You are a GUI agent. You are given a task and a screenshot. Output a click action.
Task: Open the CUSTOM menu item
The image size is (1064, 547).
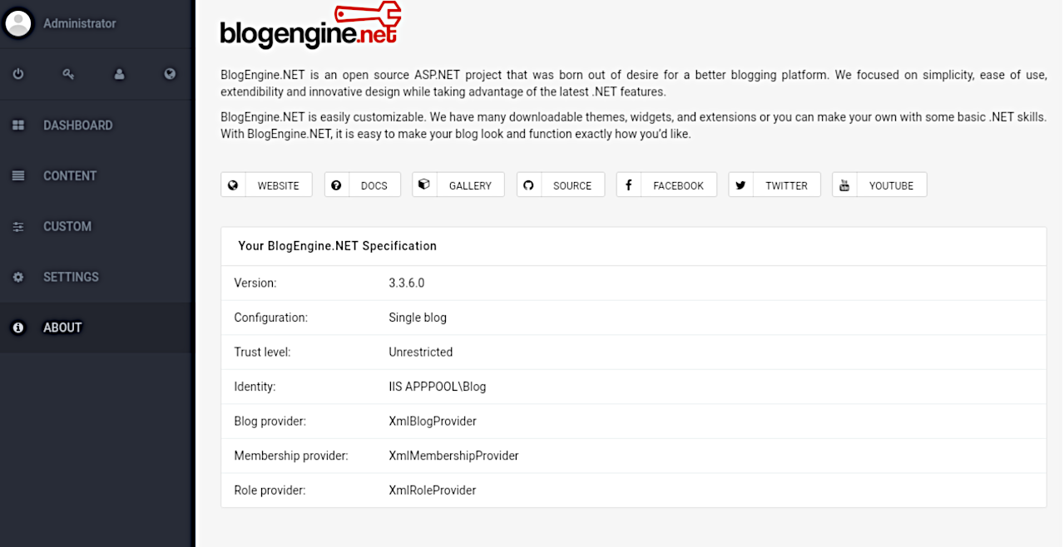[x=97, y=227]
